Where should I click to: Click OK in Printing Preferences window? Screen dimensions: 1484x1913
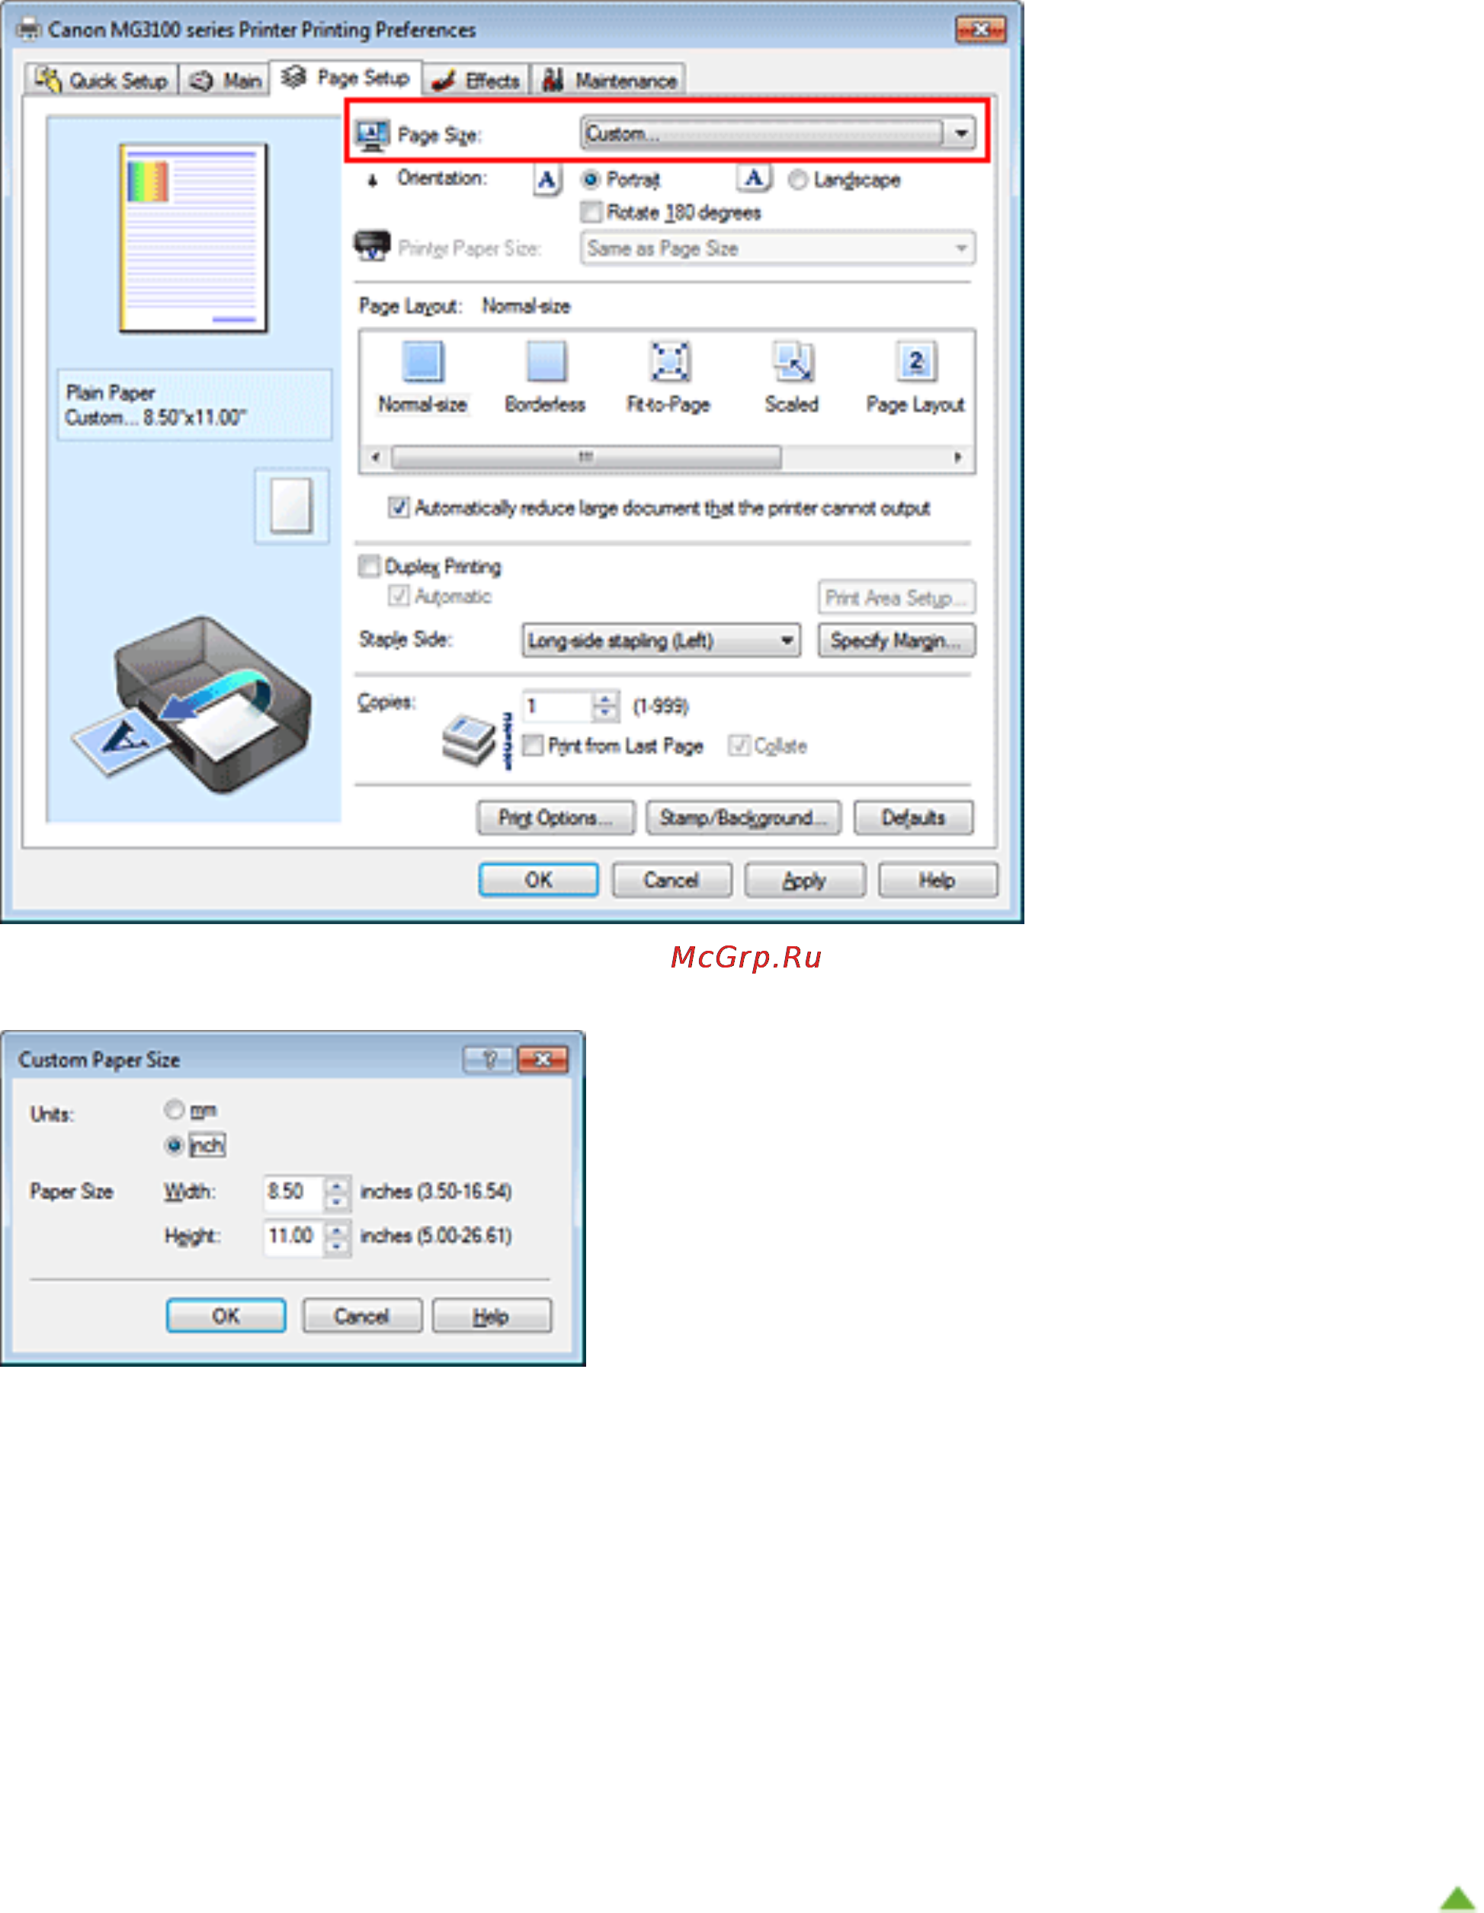click(x=539, y=880)
